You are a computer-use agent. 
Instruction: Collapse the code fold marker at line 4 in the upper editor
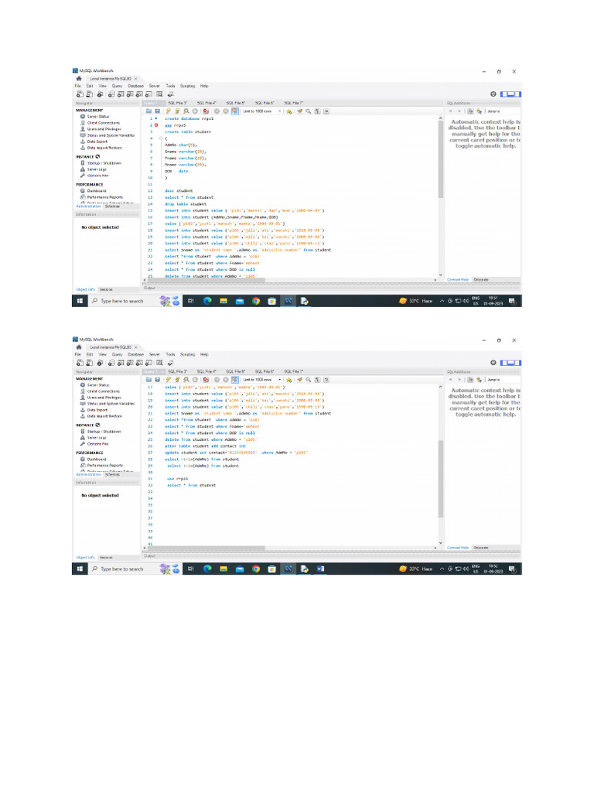161,138
